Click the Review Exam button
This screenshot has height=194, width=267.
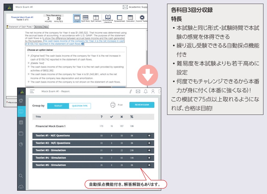point(142,105)
